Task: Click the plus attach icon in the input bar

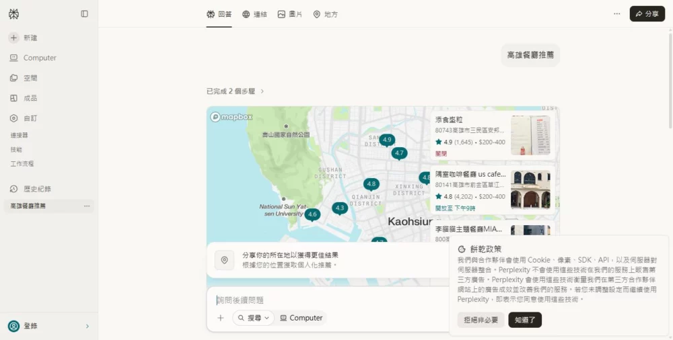Action: coord(221,318)
